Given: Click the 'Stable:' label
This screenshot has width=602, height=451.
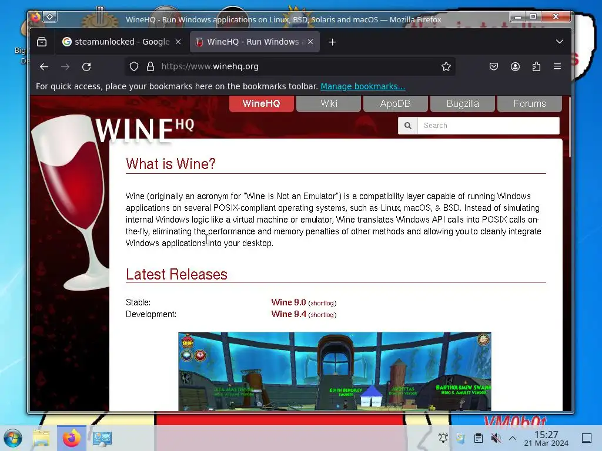Looking at the screenshot, I should tap(138, 302).
